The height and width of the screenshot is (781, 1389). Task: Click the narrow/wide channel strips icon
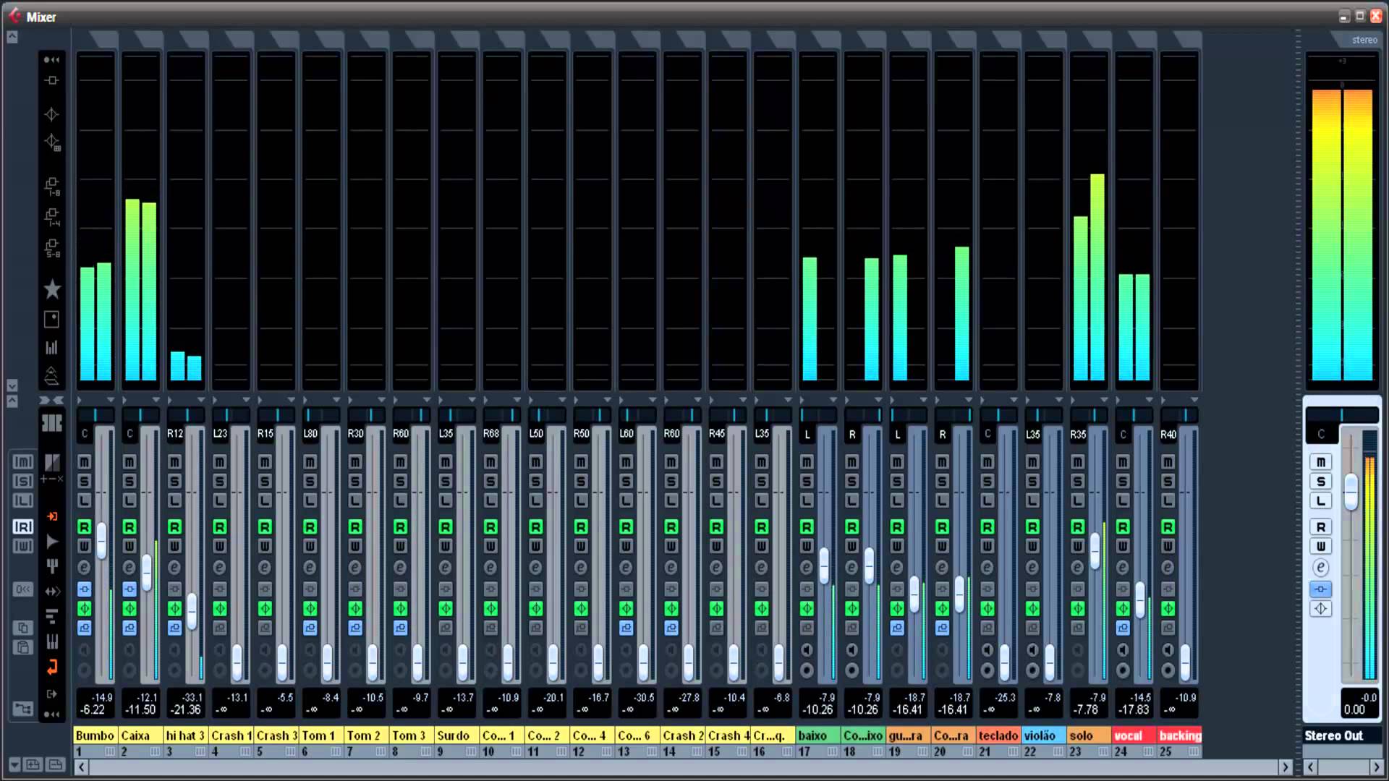[52, 422]
